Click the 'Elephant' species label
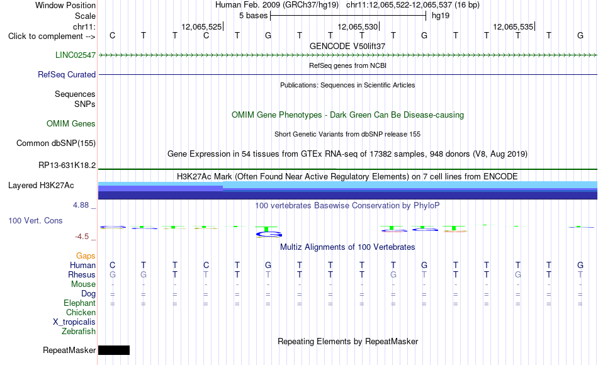 (80, 303)
